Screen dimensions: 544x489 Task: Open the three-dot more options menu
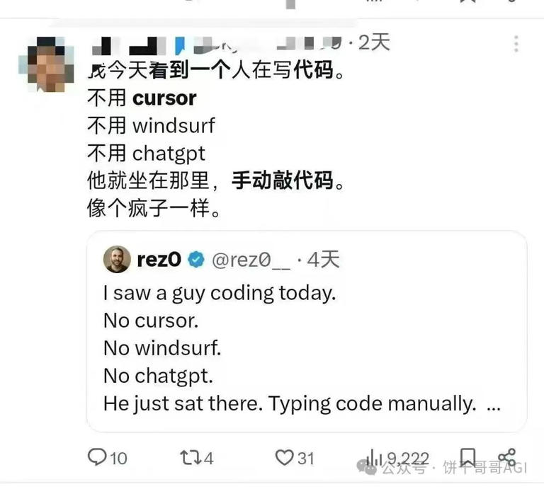pos(516,44)
